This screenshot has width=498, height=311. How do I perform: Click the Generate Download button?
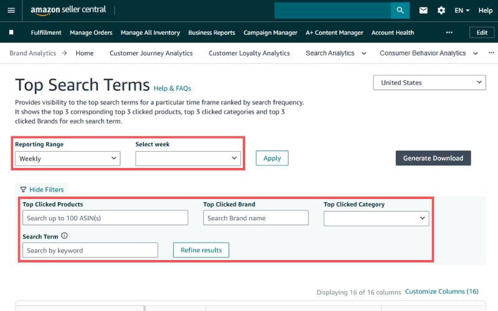(x=433, y=158)
